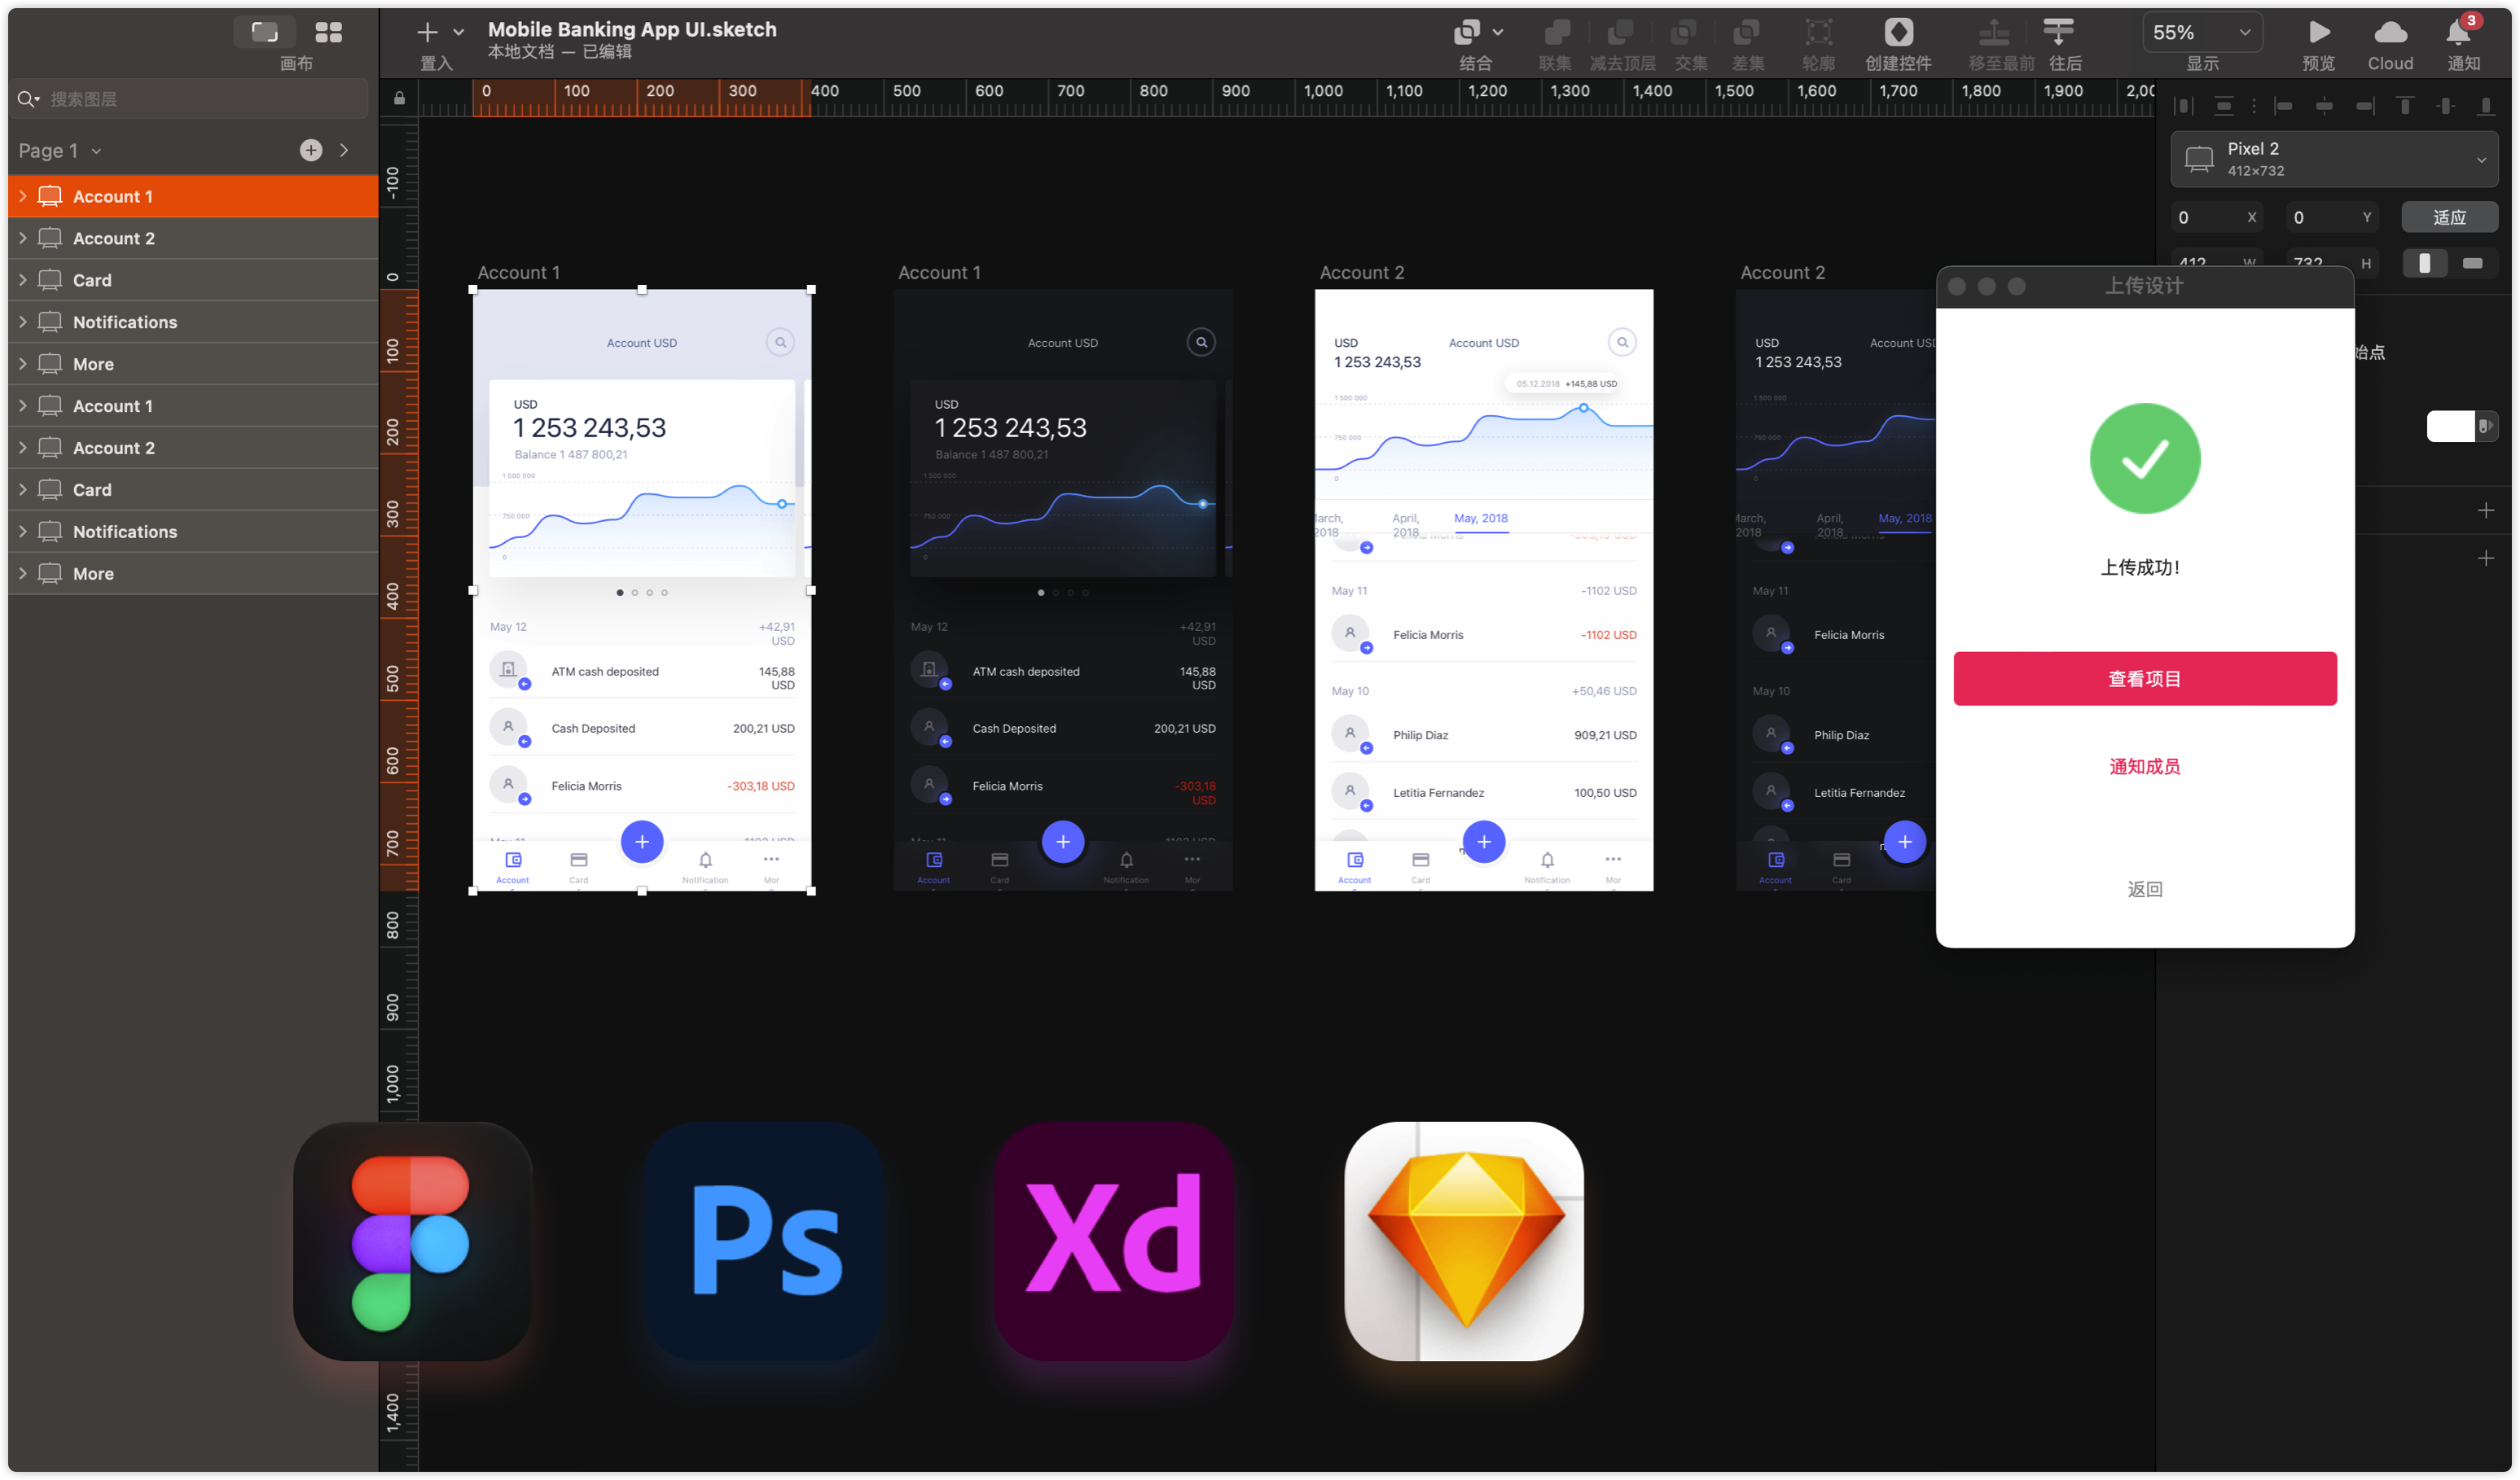Click 返回 in the upload dialog
Screen dimensions: 2520x1480
point(2145,890)
